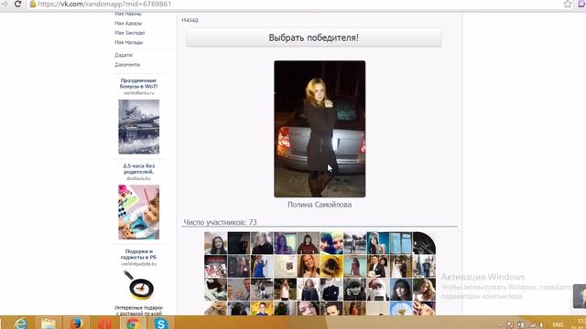The image size is (586, 329).
Task: Open the volume control in system tray
Action: click(541, 325)
